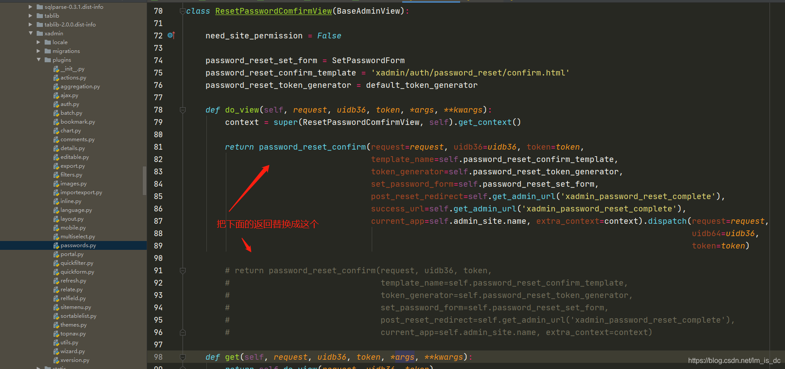The image size is (785, 369).
Task: Select batch.py file
Action: [71, 113]
